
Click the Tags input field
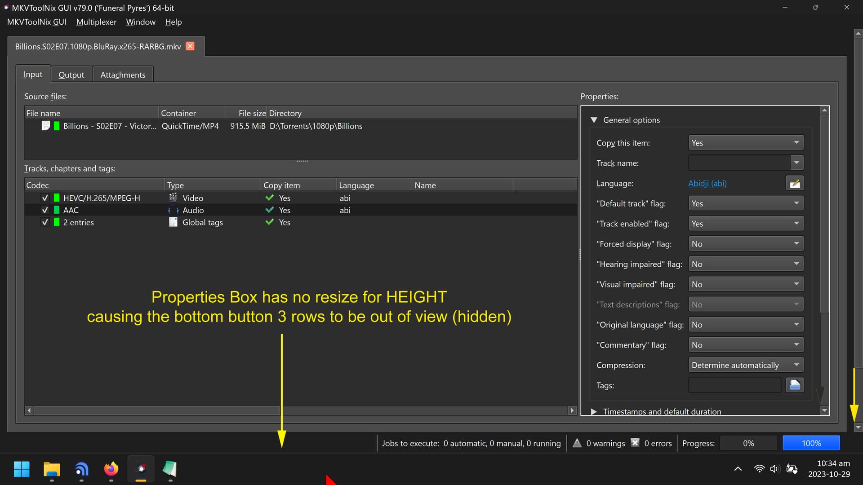(735, 385)
